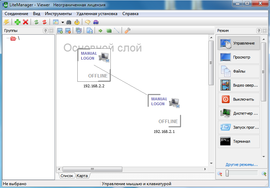Select computer 192.168.2.2 on map
The height and width of the screenshot is (188, 270).
coord(94,65)
